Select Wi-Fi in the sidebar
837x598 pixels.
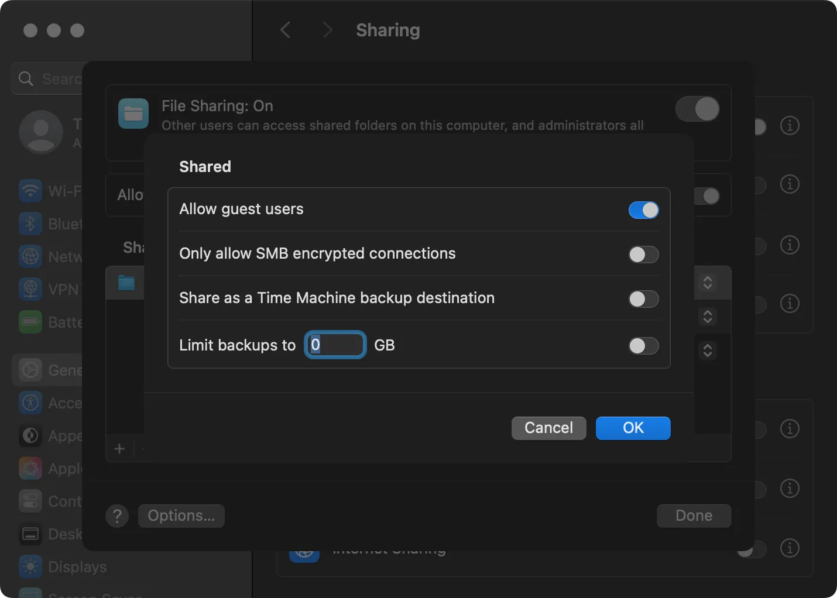[x=30, y=191]
